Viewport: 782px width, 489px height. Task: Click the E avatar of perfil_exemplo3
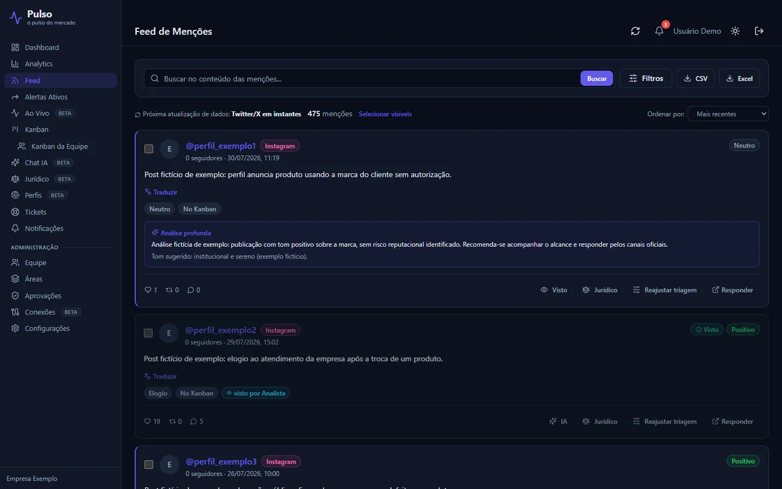point(169,465)
